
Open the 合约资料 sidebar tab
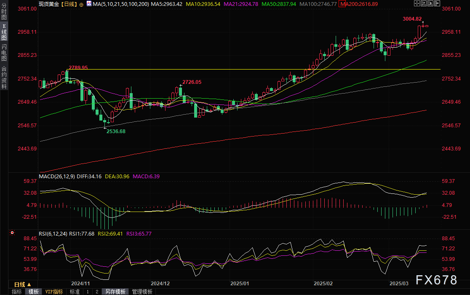[4, 77]
